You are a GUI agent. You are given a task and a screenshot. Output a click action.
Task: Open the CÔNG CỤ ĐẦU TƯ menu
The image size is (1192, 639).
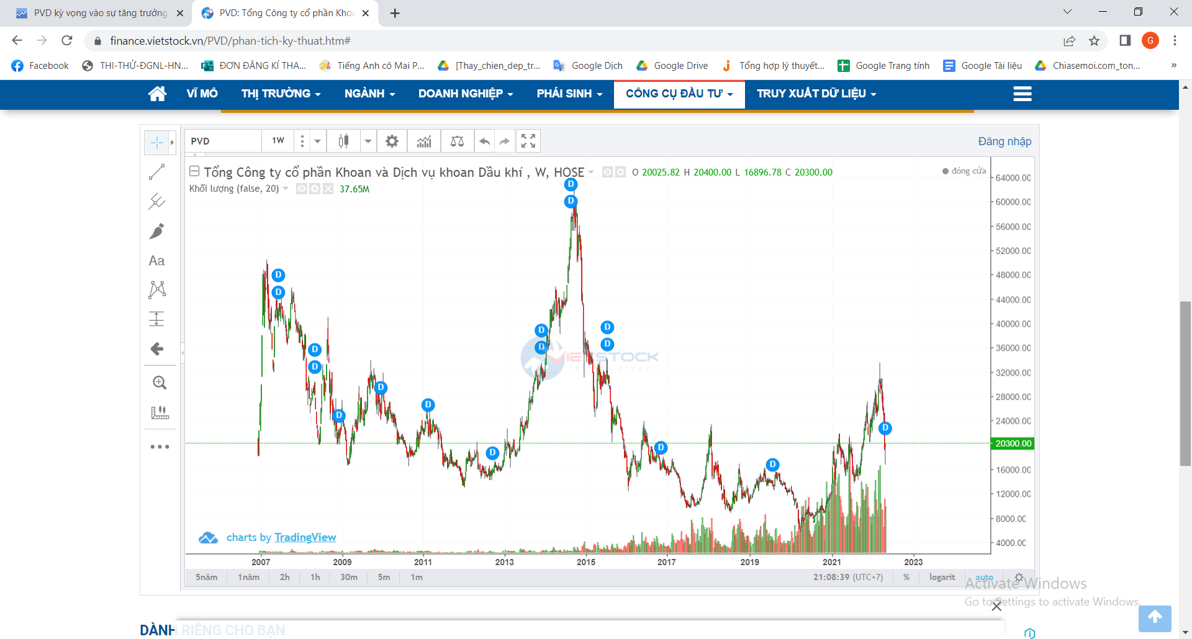(679, 94)
